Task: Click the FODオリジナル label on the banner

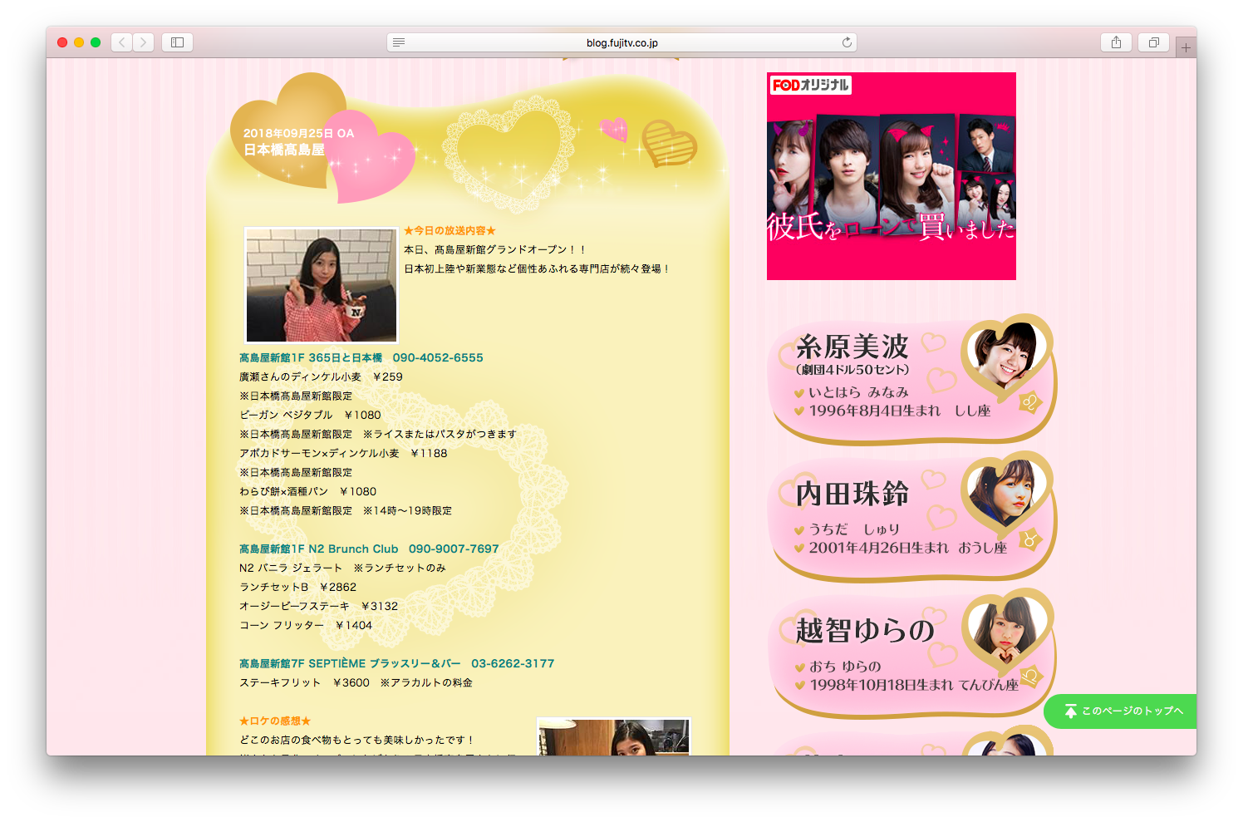Action: (811, 85)
